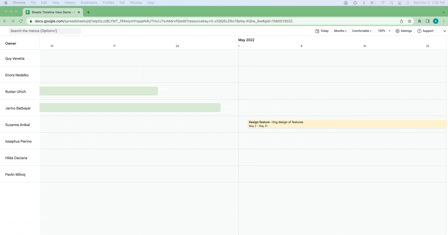Viewport: 448px width, 235px height.
Task: Reload the page
Action: (21, 21)
